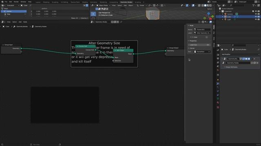Toggle X-ray view

click(x=199, y=5)
